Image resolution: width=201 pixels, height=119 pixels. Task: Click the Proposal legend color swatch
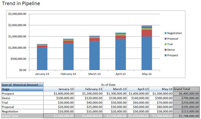pos(166,39)
